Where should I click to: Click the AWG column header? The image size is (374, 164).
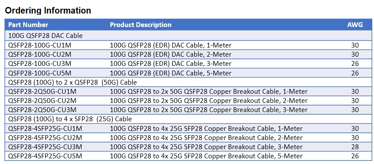pyautogui.click(x=355, y=25)
